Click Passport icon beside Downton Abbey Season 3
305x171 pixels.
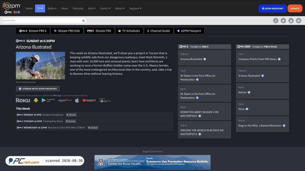click(x=200, y=116)
